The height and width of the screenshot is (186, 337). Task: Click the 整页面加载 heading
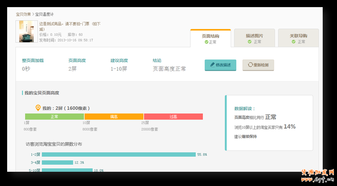33,61
